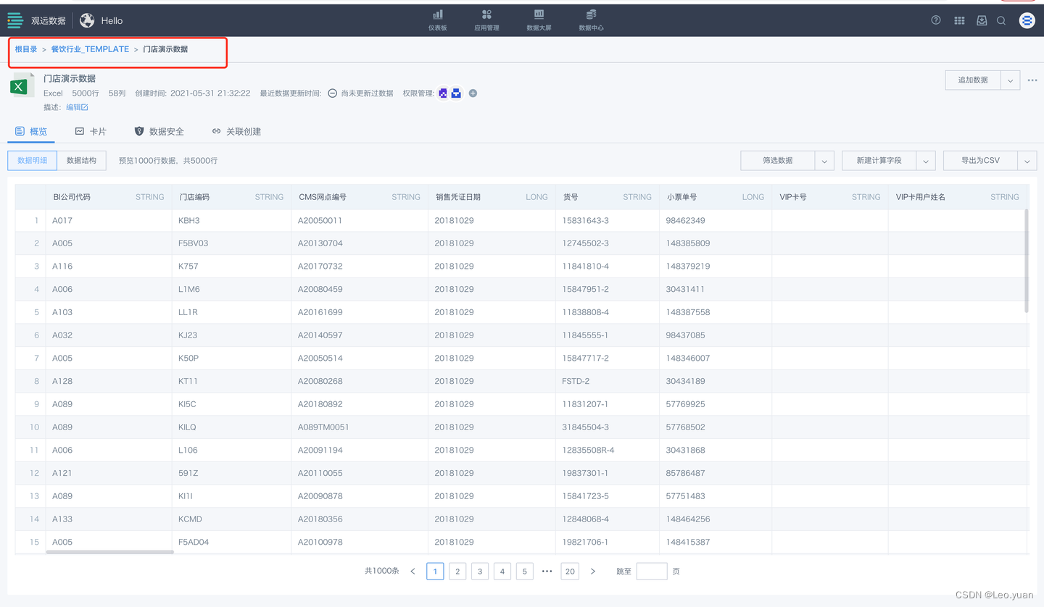Open the user avatar menu

click(1027, 20)
